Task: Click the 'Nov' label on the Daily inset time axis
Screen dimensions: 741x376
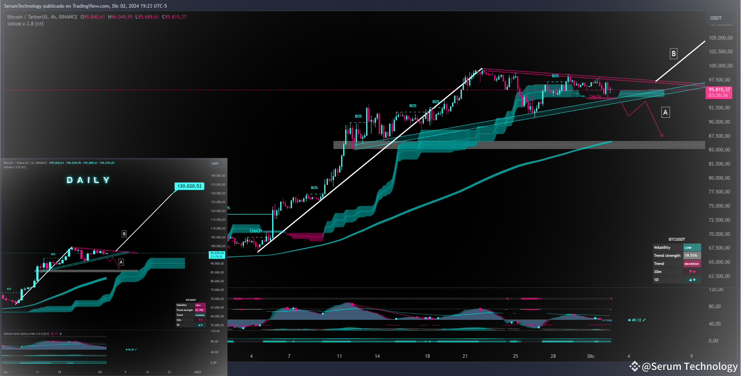Action: coord(6,372)
